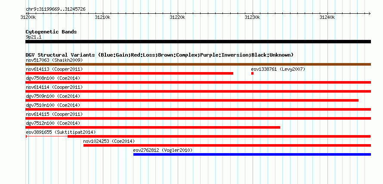Click the blue esv2762812 gain bar
The width and height of the screenshot is (383, 184).
point(252,154)
